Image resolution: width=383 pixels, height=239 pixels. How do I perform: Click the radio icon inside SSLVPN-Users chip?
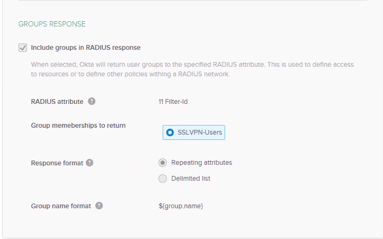tap(170, 132)
